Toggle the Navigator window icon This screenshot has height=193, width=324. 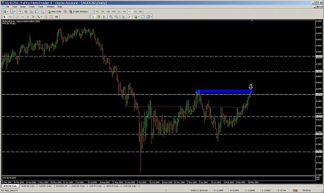tap(31, 11)
